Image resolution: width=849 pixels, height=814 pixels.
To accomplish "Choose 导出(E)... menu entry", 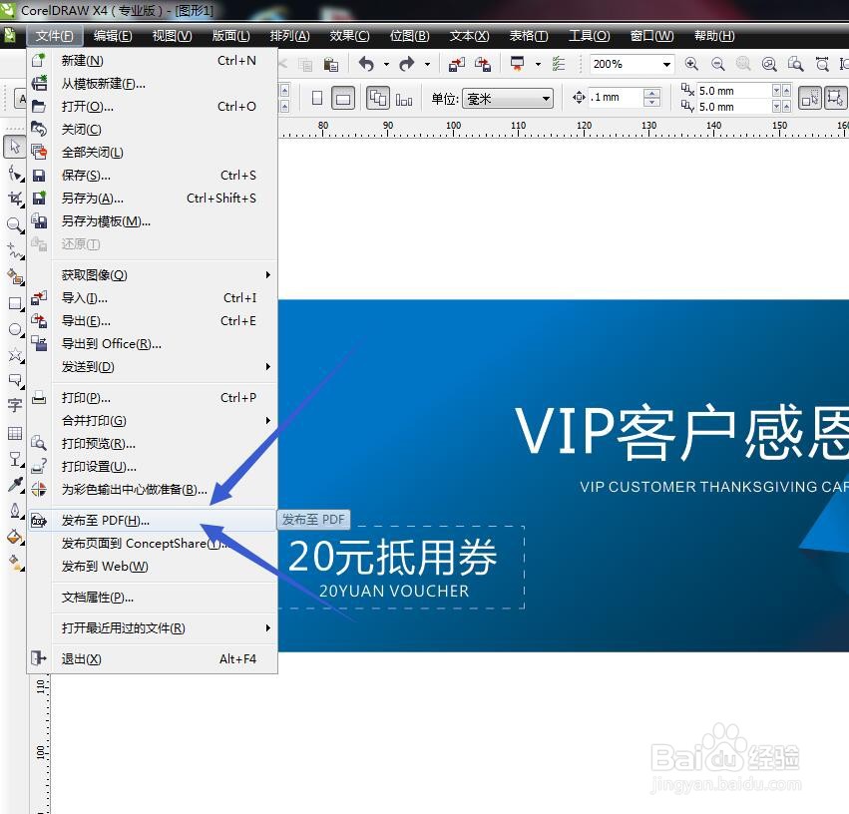I will (153, 321).
